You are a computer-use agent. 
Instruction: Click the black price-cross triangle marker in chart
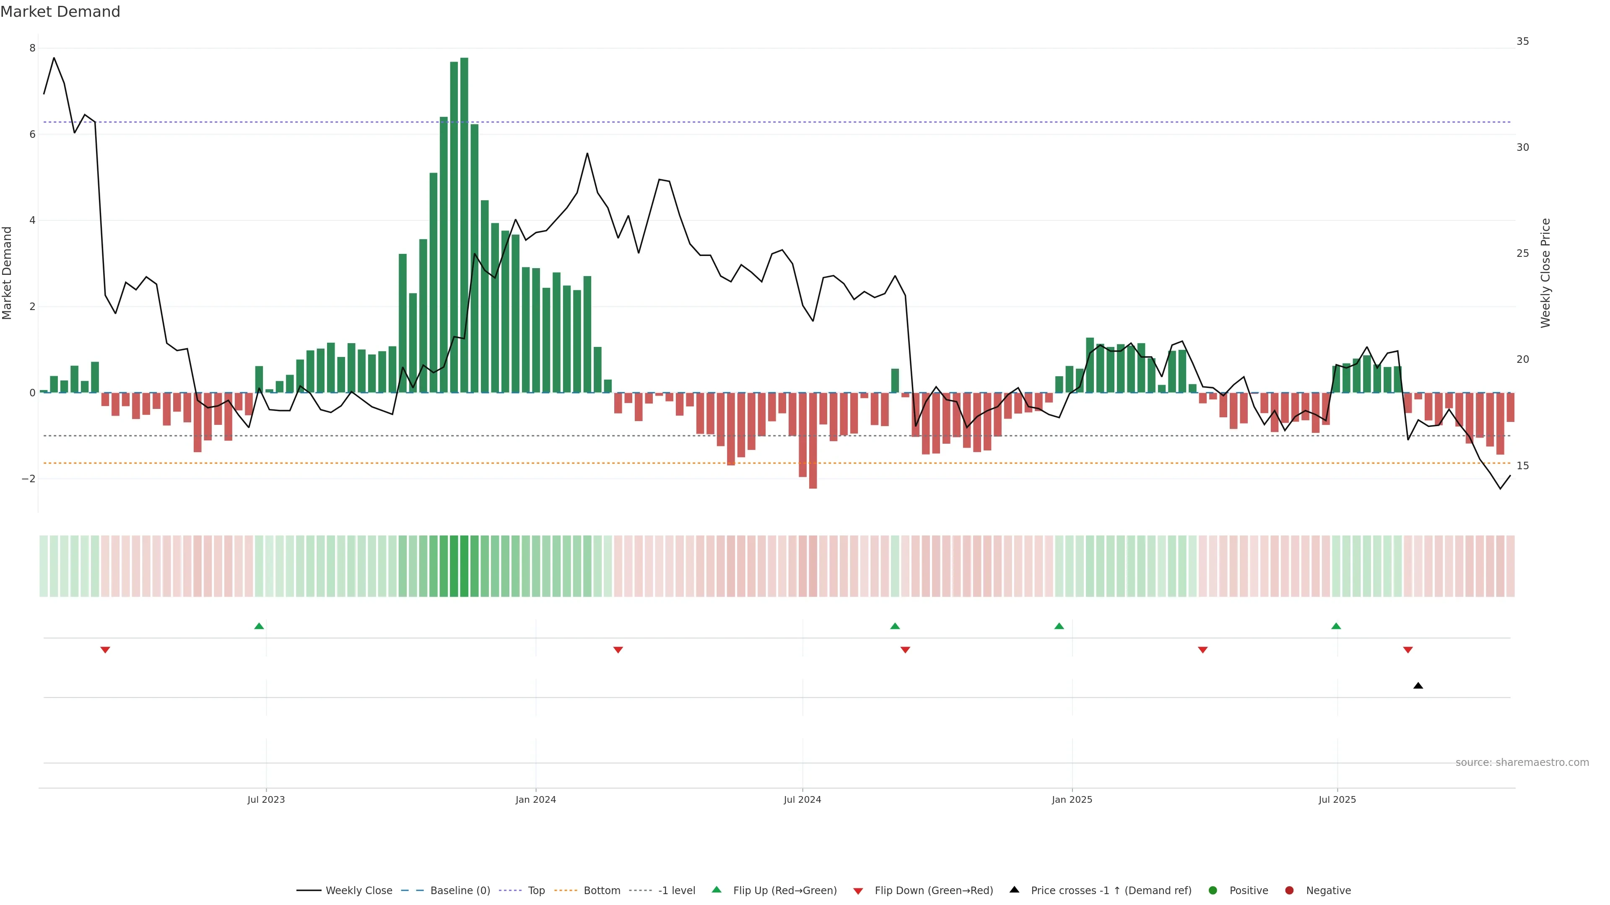[x=1418, y=685]
